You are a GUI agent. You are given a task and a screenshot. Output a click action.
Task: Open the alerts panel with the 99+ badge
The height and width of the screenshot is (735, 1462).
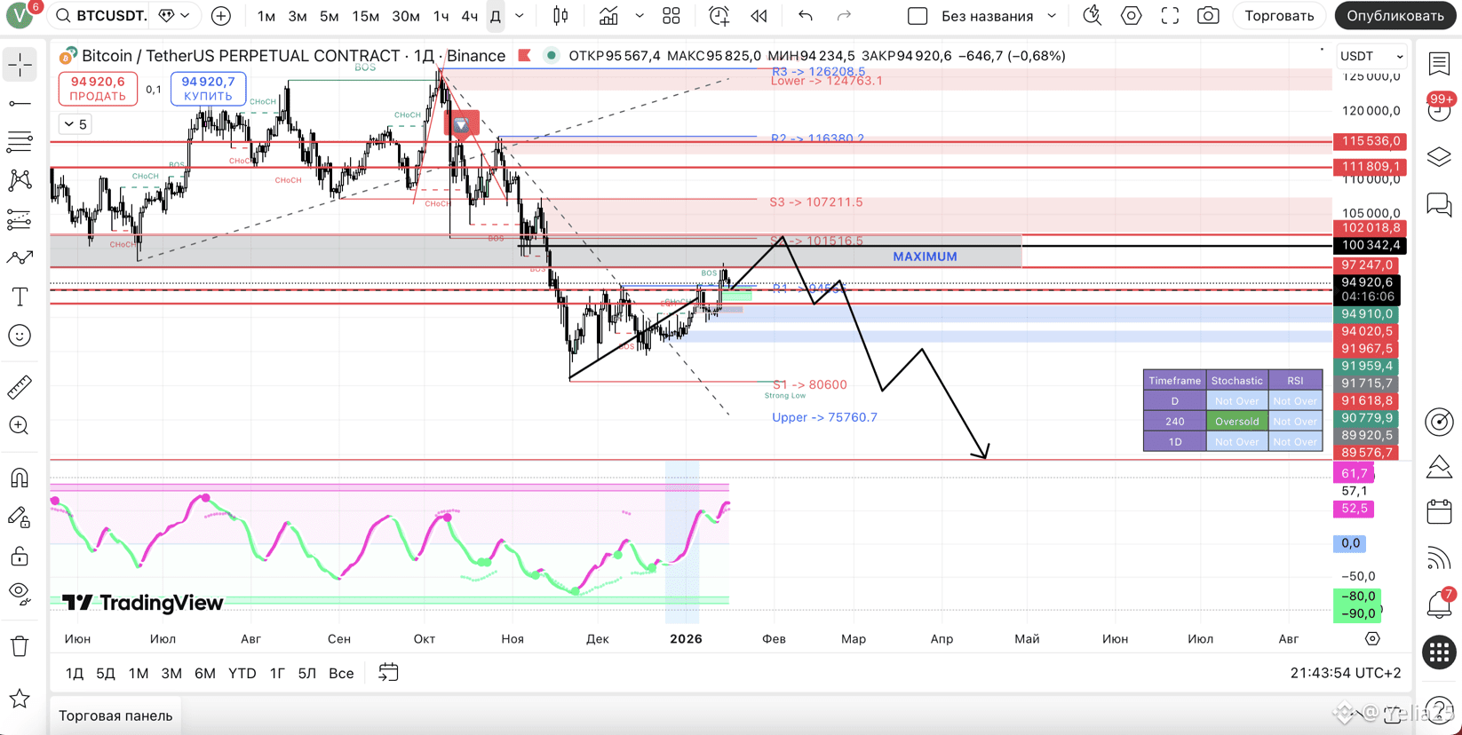pyautogui.click(x=1439, y=110)
